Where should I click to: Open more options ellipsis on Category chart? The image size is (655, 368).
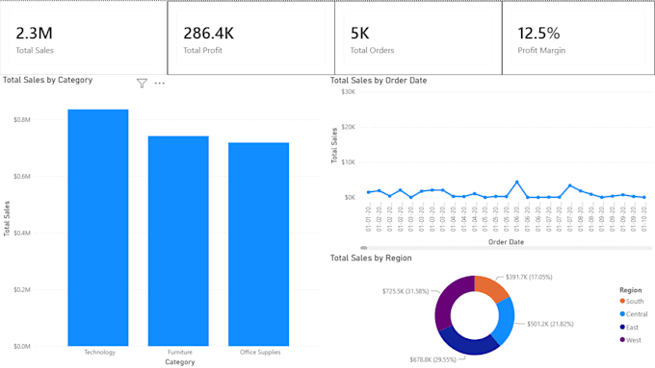tap(160, 84)
